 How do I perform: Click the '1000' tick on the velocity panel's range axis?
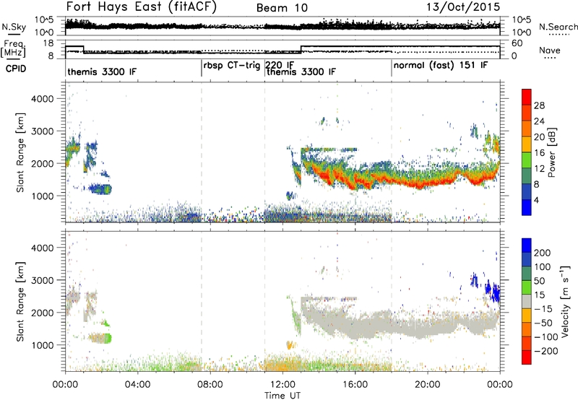pos(42,345)
